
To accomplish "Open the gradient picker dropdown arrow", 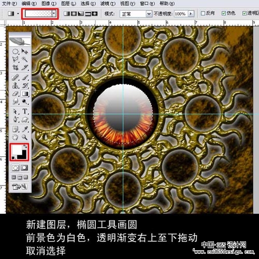I will 54,13.
